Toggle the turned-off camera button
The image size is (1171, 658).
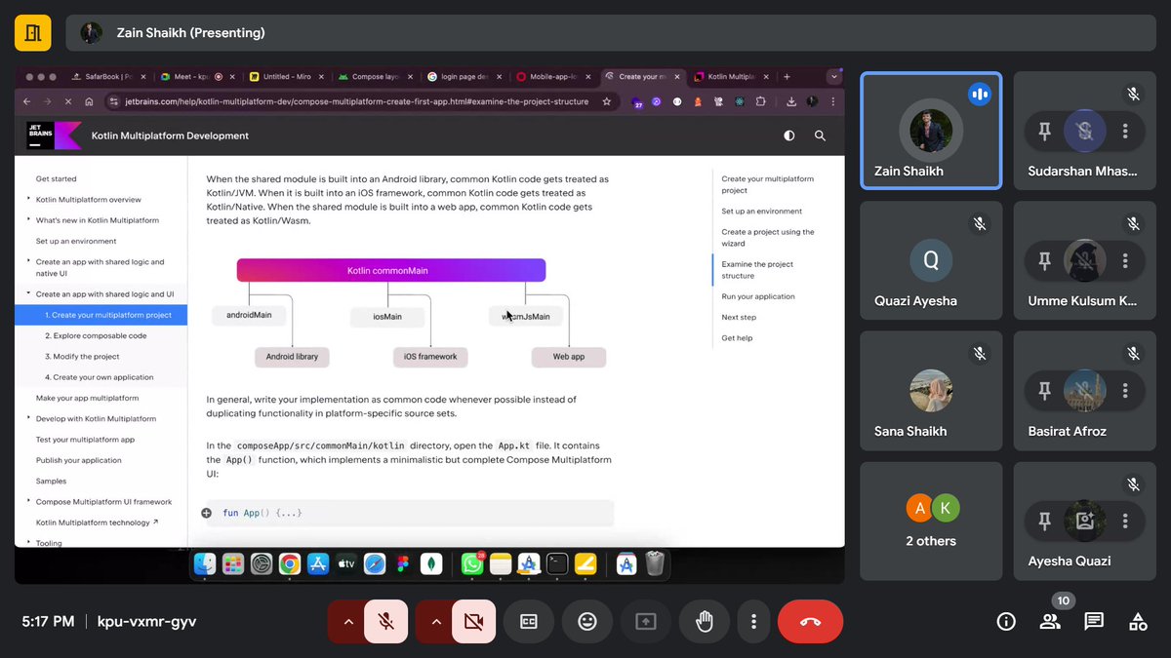[474, 621]
